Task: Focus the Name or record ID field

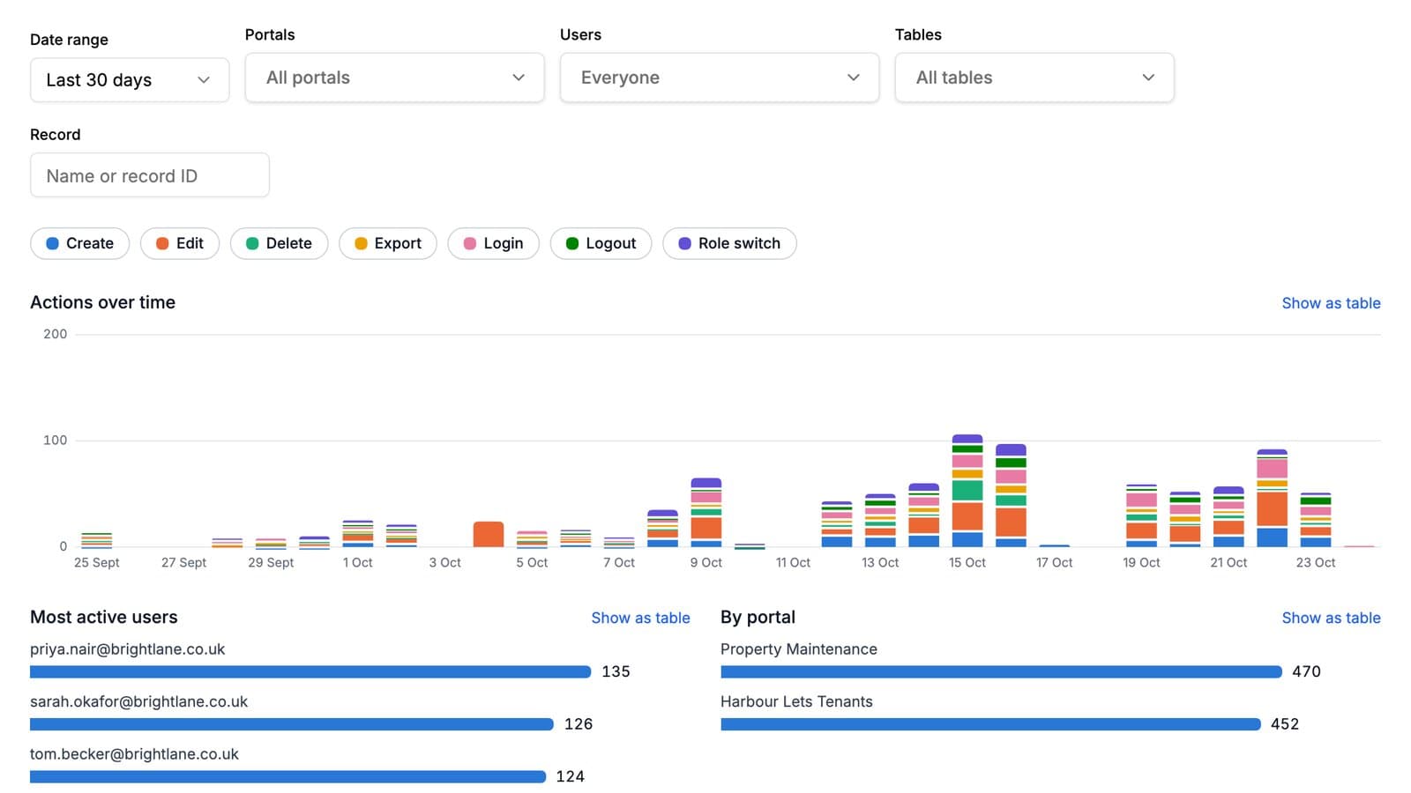Action: 150,175
